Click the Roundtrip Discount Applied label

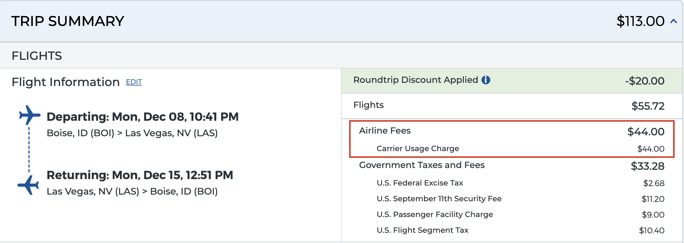(x=416, y=80)
